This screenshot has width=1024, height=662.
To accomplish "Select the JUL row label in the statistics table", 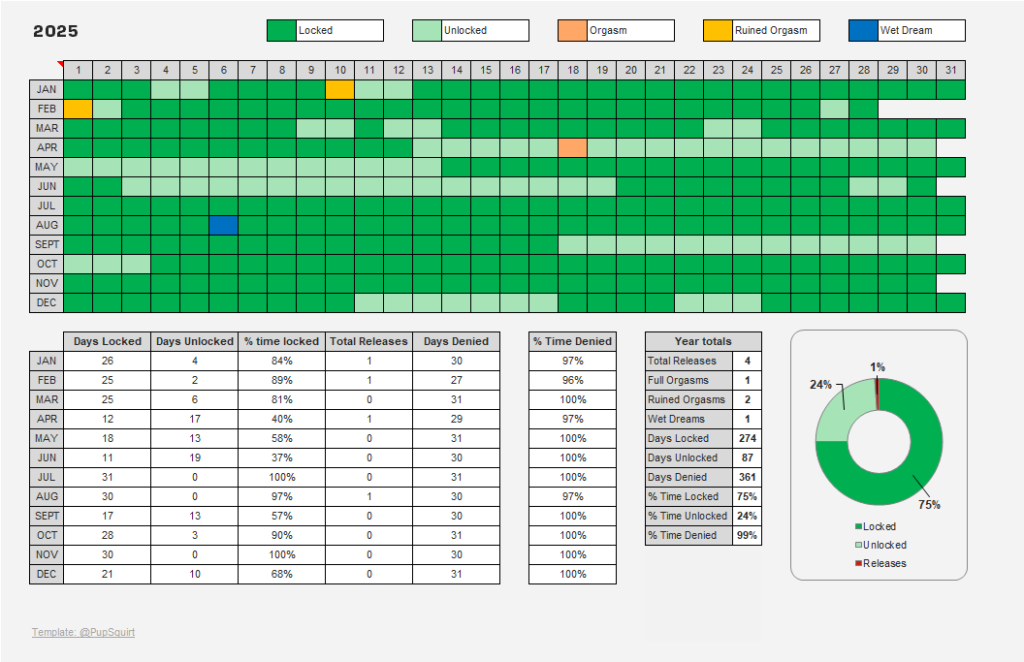I will click(x=47, y=477).
